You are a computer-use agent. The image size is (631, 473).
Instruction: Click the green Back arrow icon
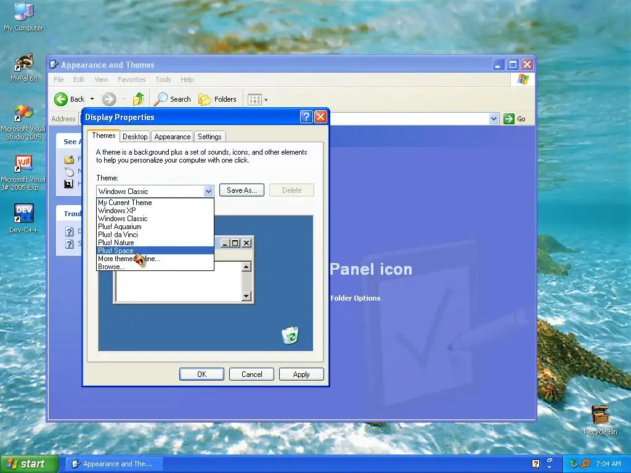click(x=61, y=99)
